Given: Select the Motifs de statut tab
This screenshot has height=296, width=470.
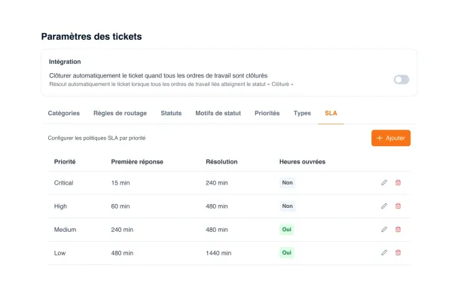Looking at the screenshot, I should pyautogui.click(x=218, y=113).
